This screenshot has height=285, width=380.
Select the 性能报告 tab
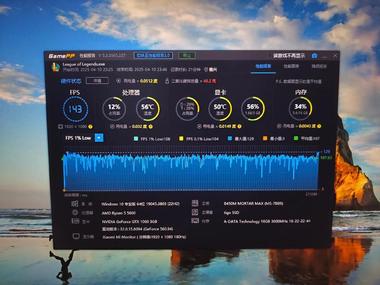click(x=263, y=66)
